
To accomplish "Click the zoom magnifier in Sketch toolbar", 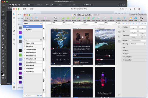I will pyautogui.click(x=55, y=18).
